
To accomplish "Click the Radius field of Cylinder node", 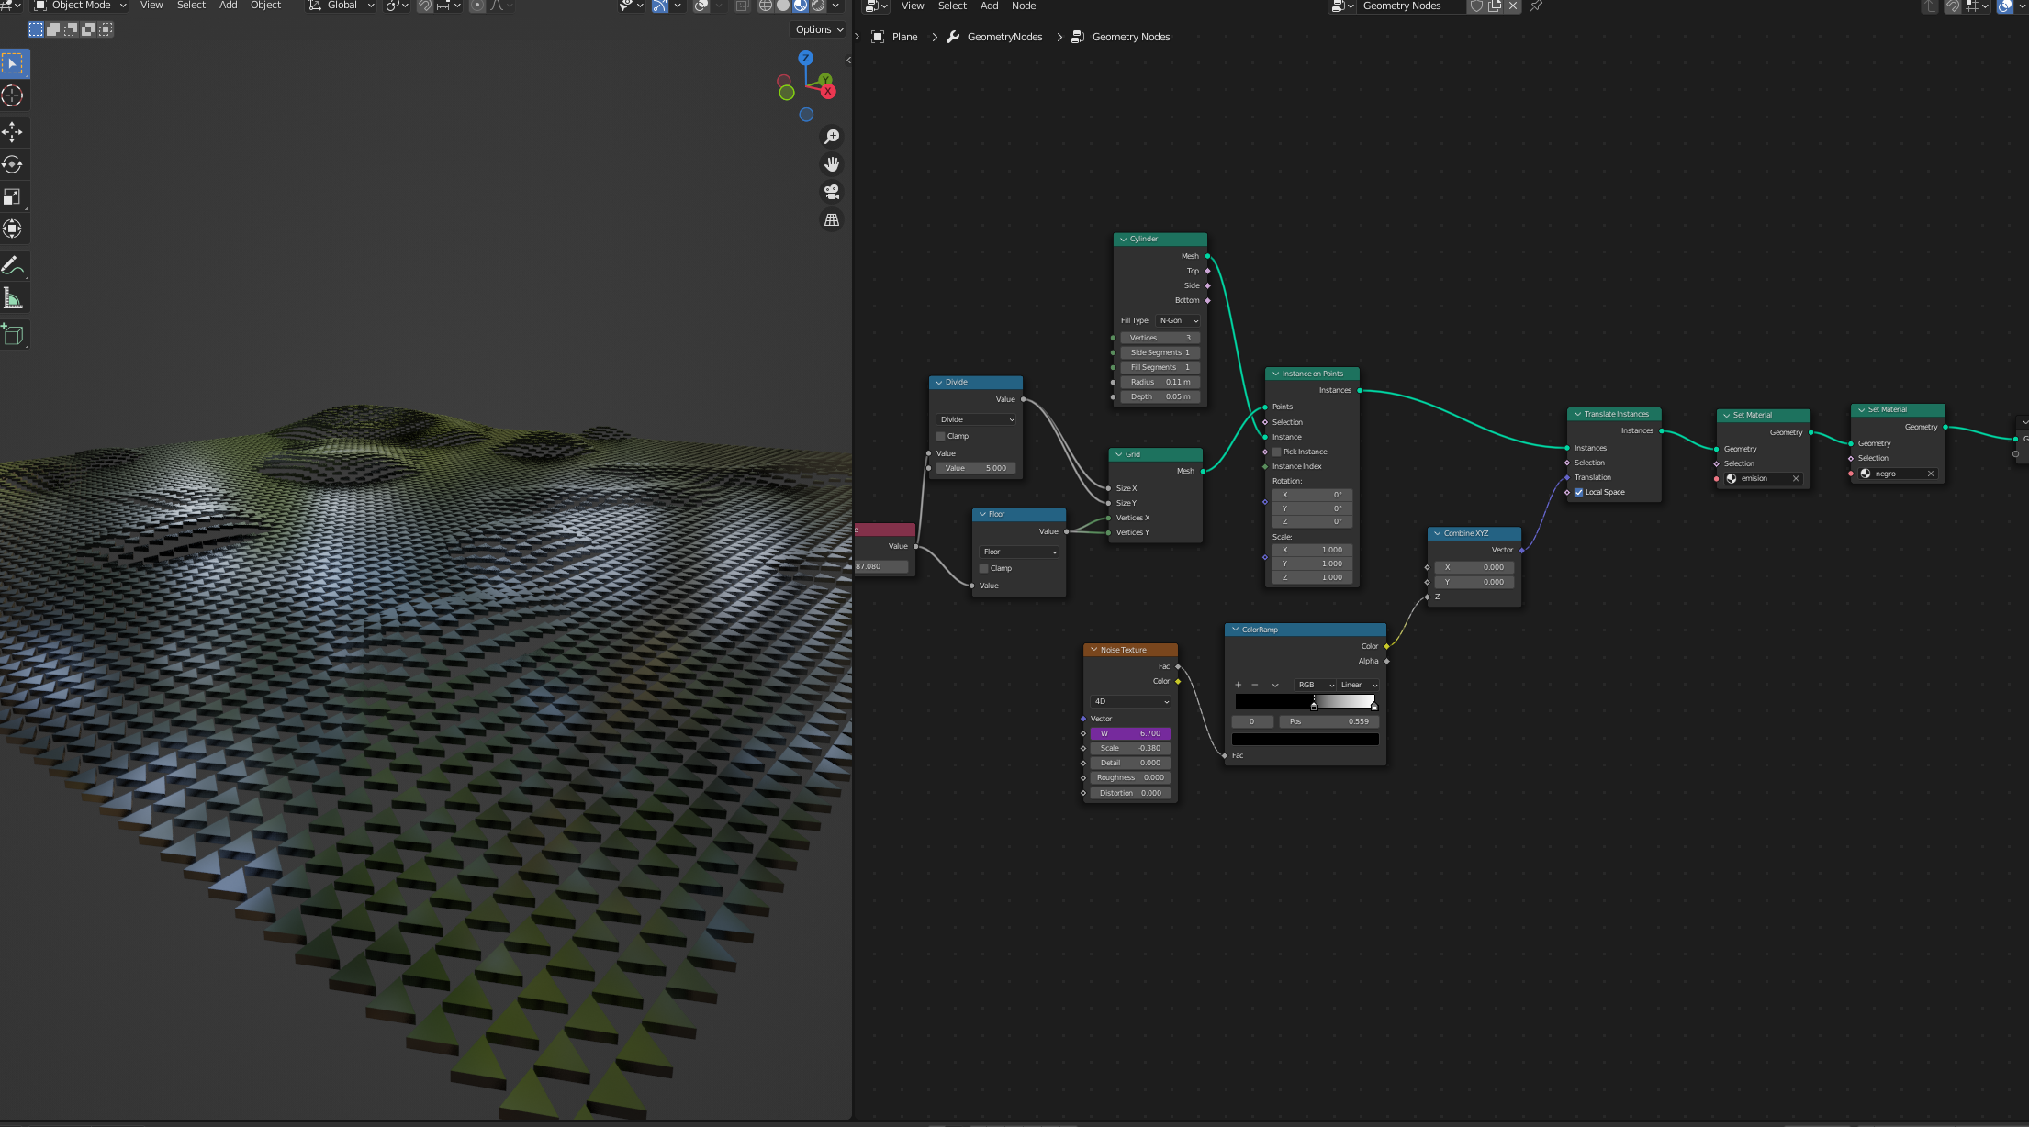I will (1160, 382).
